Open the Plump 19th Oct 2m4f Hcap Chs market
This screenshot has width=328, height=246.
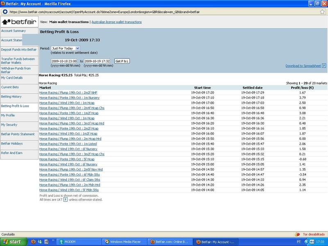click(x=72, y=108)
